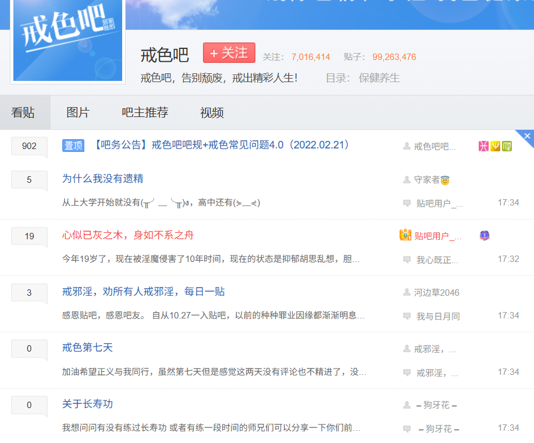The width and height of the screenshot is (534, 443).
Task: Click the green Virgo badge icon
Action: [x=507, y=146]
